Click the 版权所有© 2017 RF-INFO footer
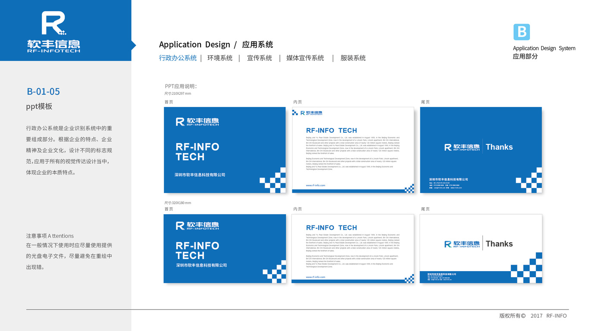This screenshot has width=589, height=331. [533, 315]
